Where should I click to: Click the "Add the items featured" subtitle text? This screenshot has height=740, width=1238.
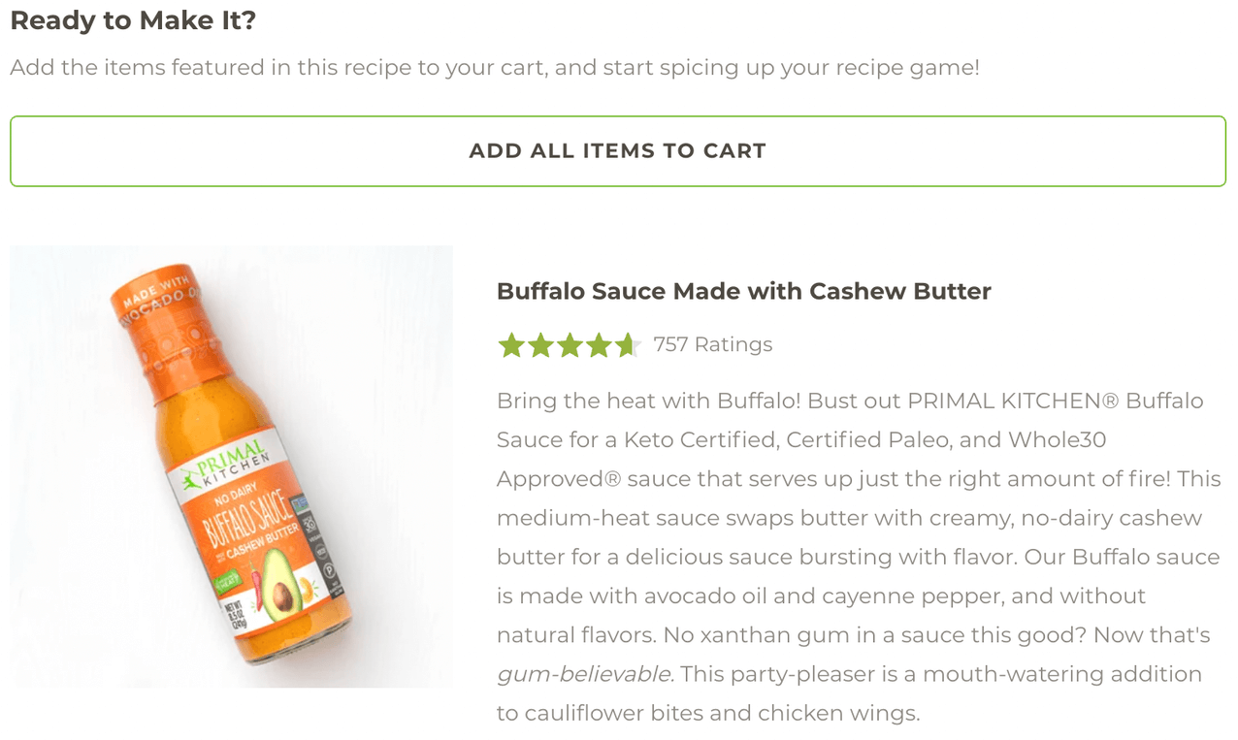[495, 68]
